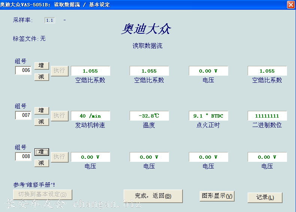Select the 40 /min engine speed value
This screenshot has height=212, width=296.
click(x=90, y=116)
